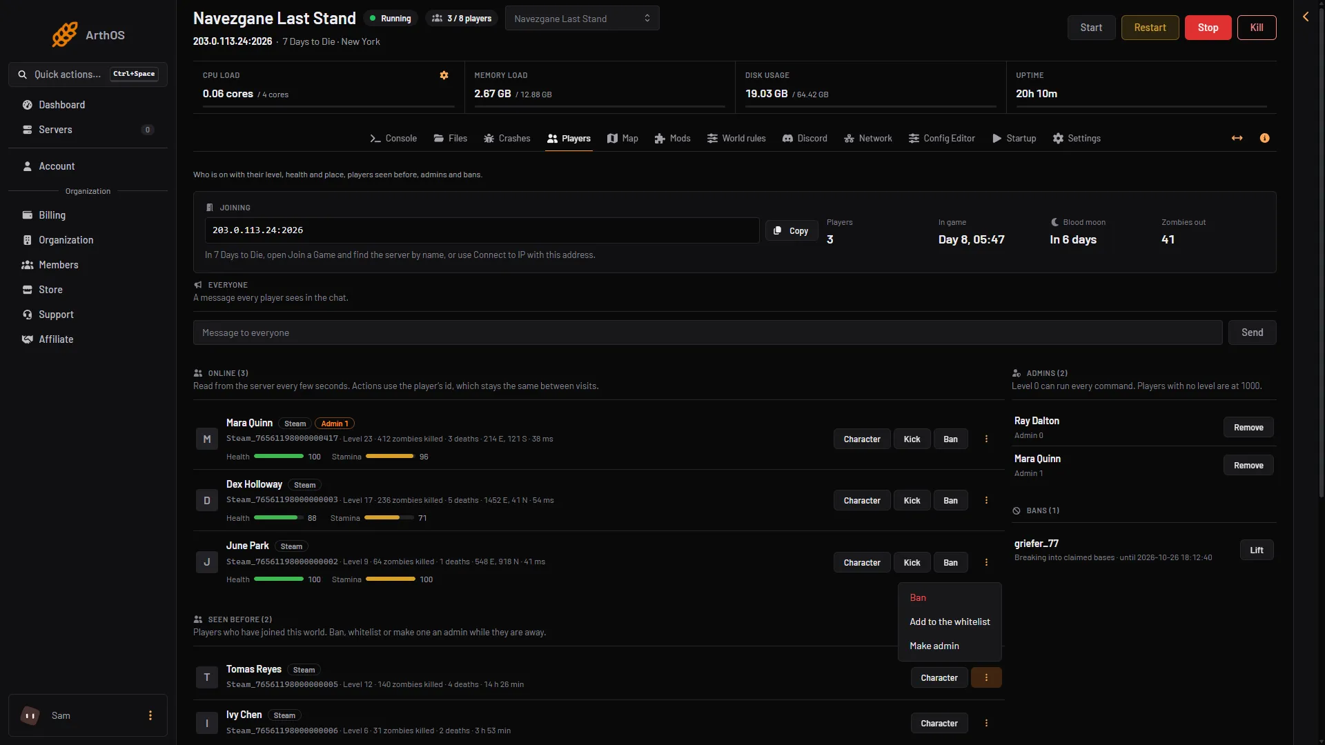Viewport: 1325px width, 745px height.
Task: Open CPU load settings gear icon
Action: pyautogui.click(x=444, y=75)
